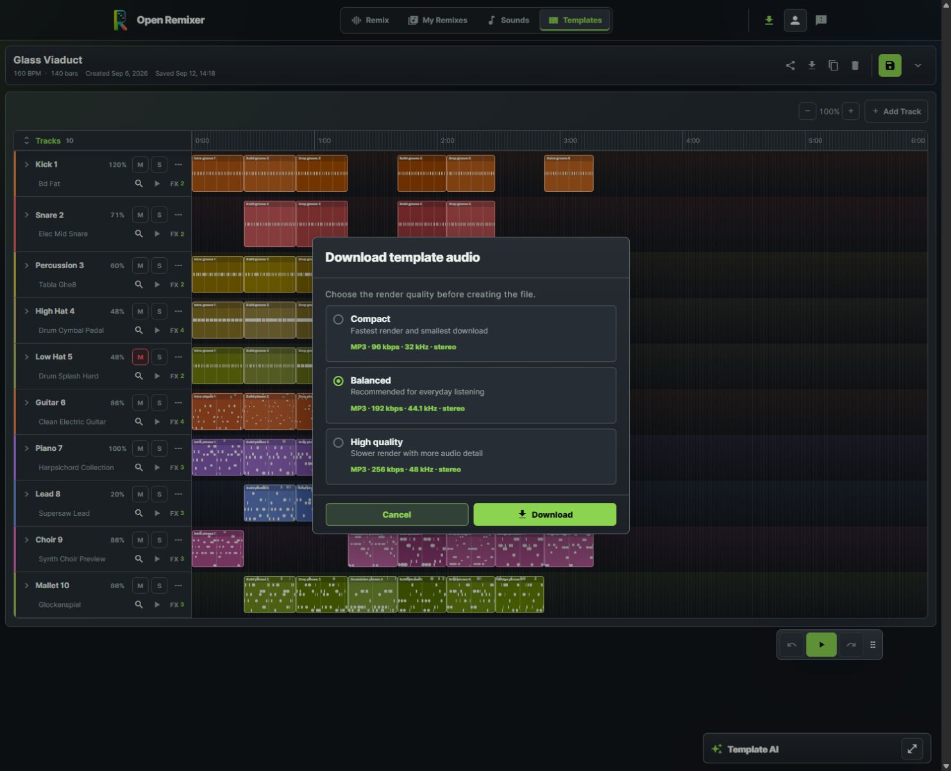Screen dimensions: 951x771
Task: Open the save options dropdown chevron
Action: 918,65
